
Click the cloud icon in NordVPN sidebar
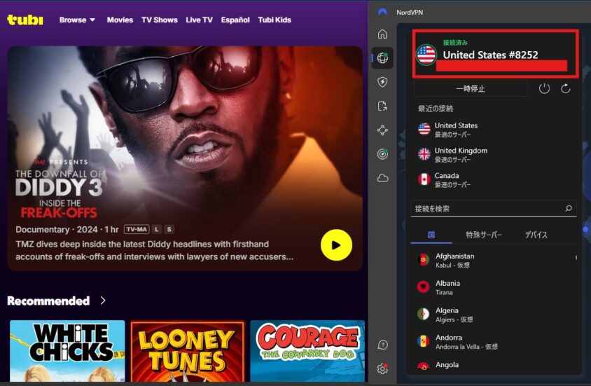(382, 178)
